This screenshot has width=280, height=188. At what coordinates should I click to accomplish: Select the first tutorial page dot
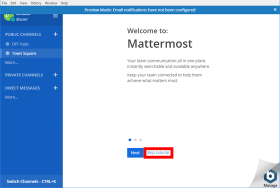[x=130, y=140]
